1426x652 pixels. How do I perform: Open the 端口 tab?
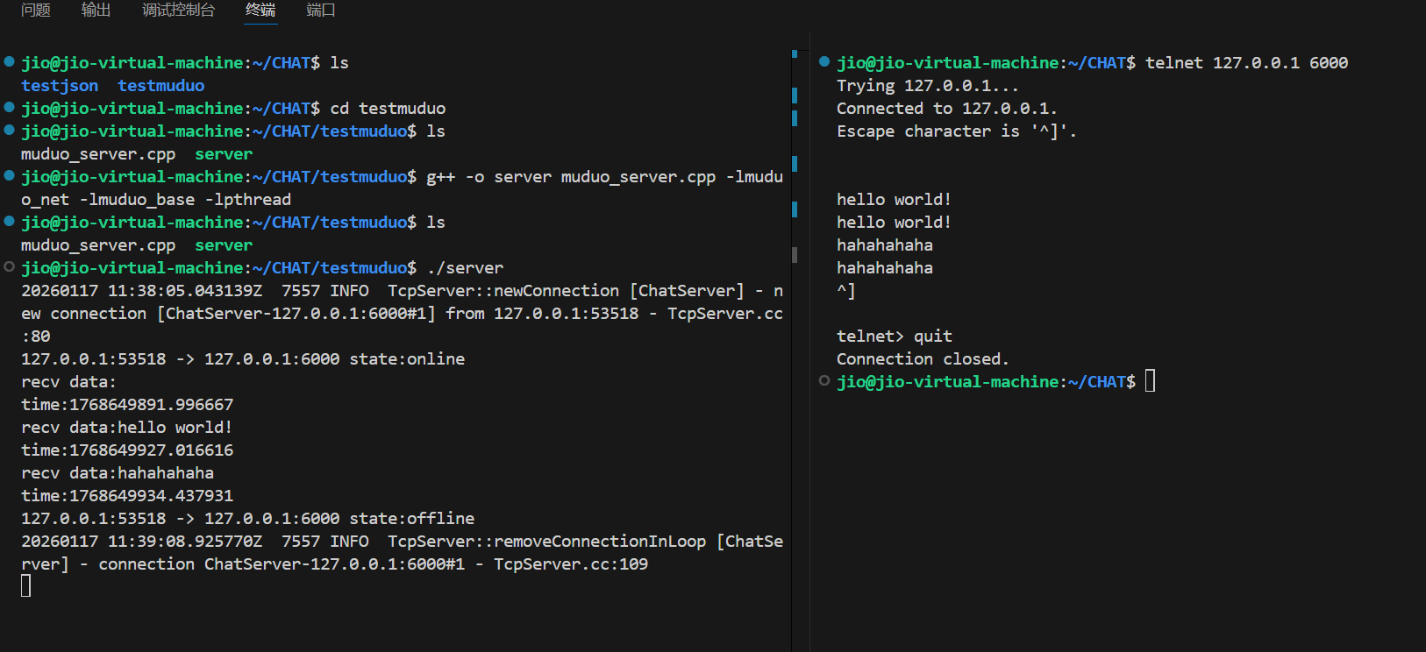pyautogui.click(x=321, y=10)
